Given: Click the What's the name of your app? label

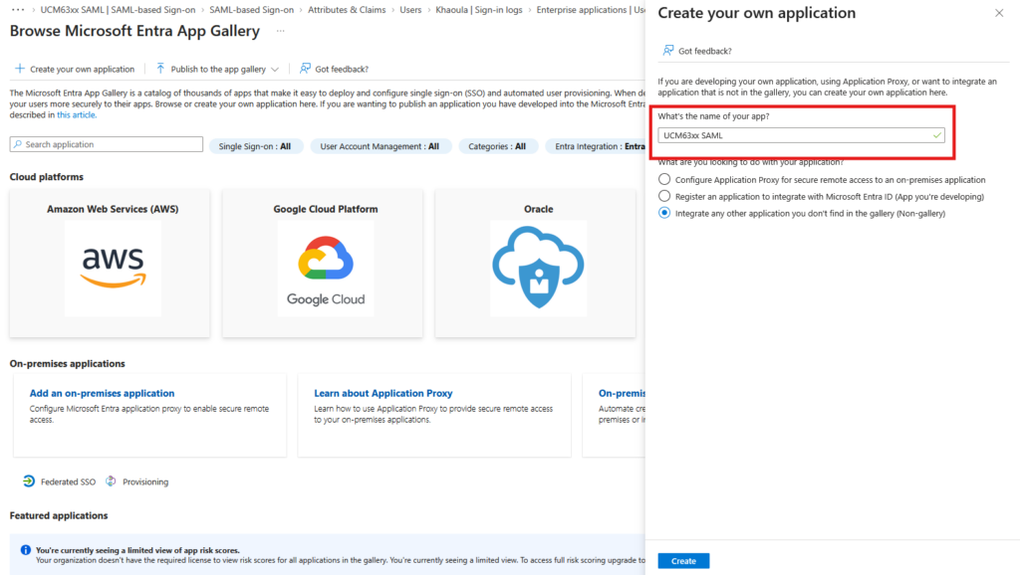Looking at the screenshot, I should coord(713,116).
